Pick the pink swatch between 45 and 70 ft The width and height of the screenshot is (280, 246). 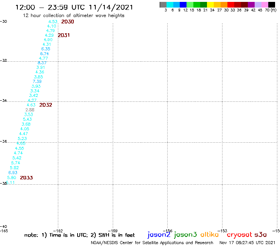[x=265, y=5]
